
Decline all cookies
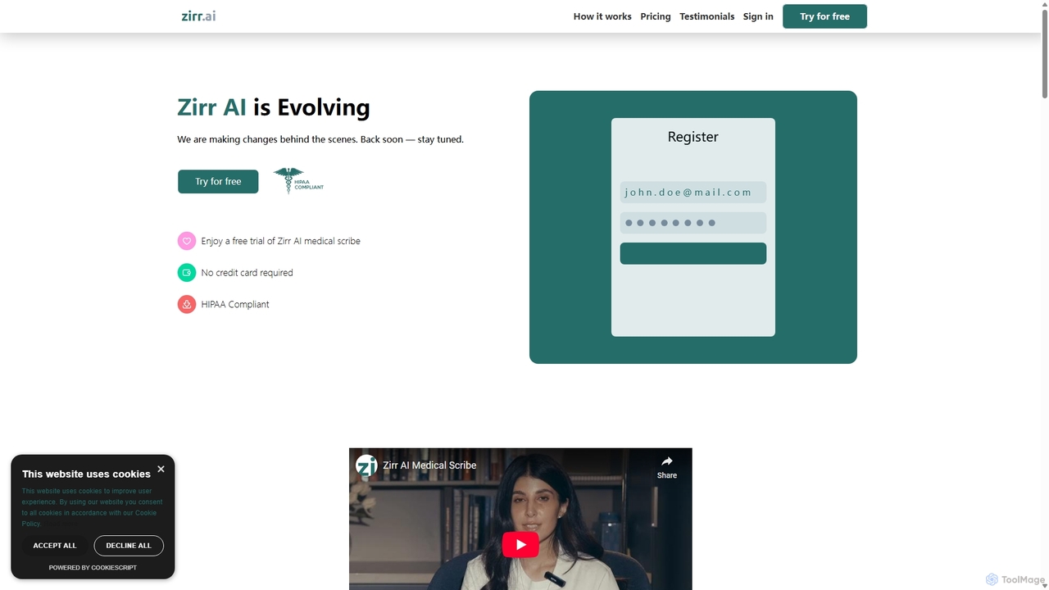pos(129,546)
